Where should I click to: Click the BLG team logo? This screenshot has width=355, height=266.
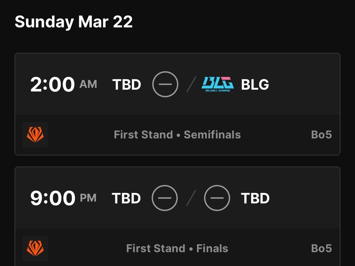pyautogui.click(x=217, y=84)
